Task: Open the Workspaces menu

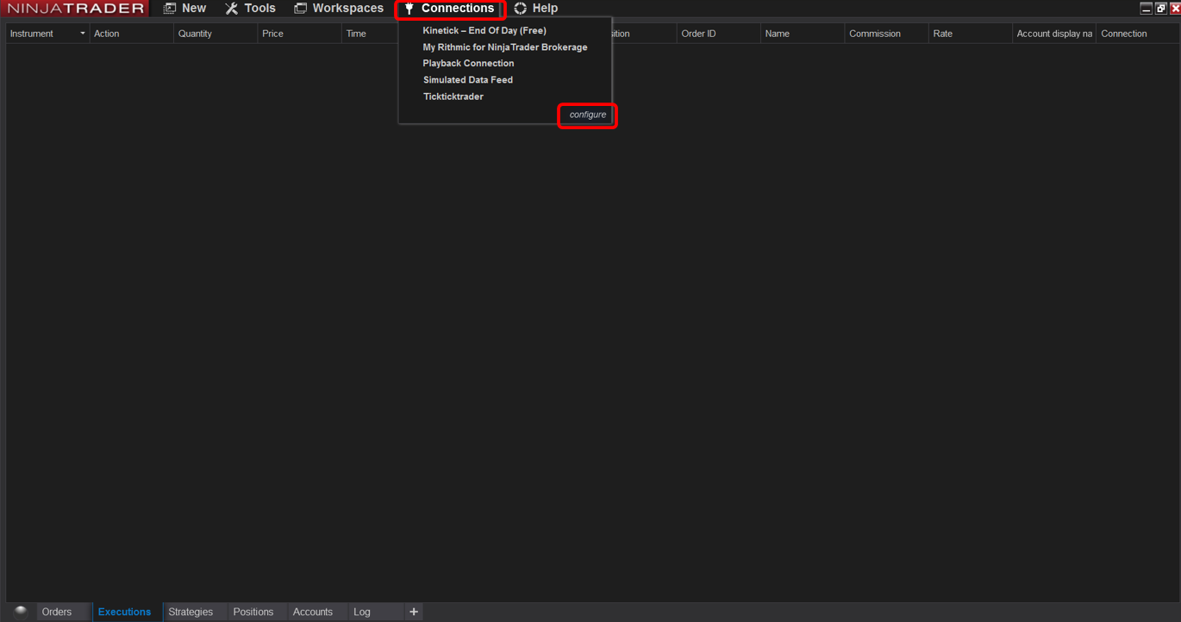Action: (339, 8)
